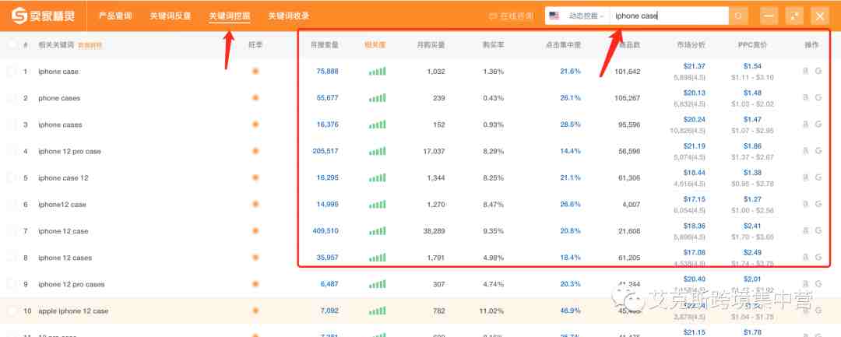841x337 pixels.
Task: Sort by PPC竞价 column header
Action: (x=752, y=45)
